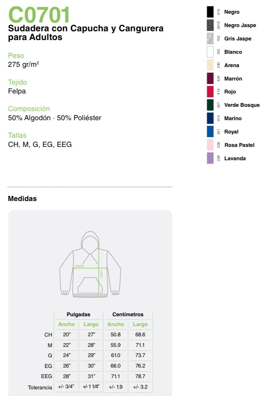The height and width of the screenshot is (396, 271).
Task: Click the Negro black color swatch
Action: (210, 12)
